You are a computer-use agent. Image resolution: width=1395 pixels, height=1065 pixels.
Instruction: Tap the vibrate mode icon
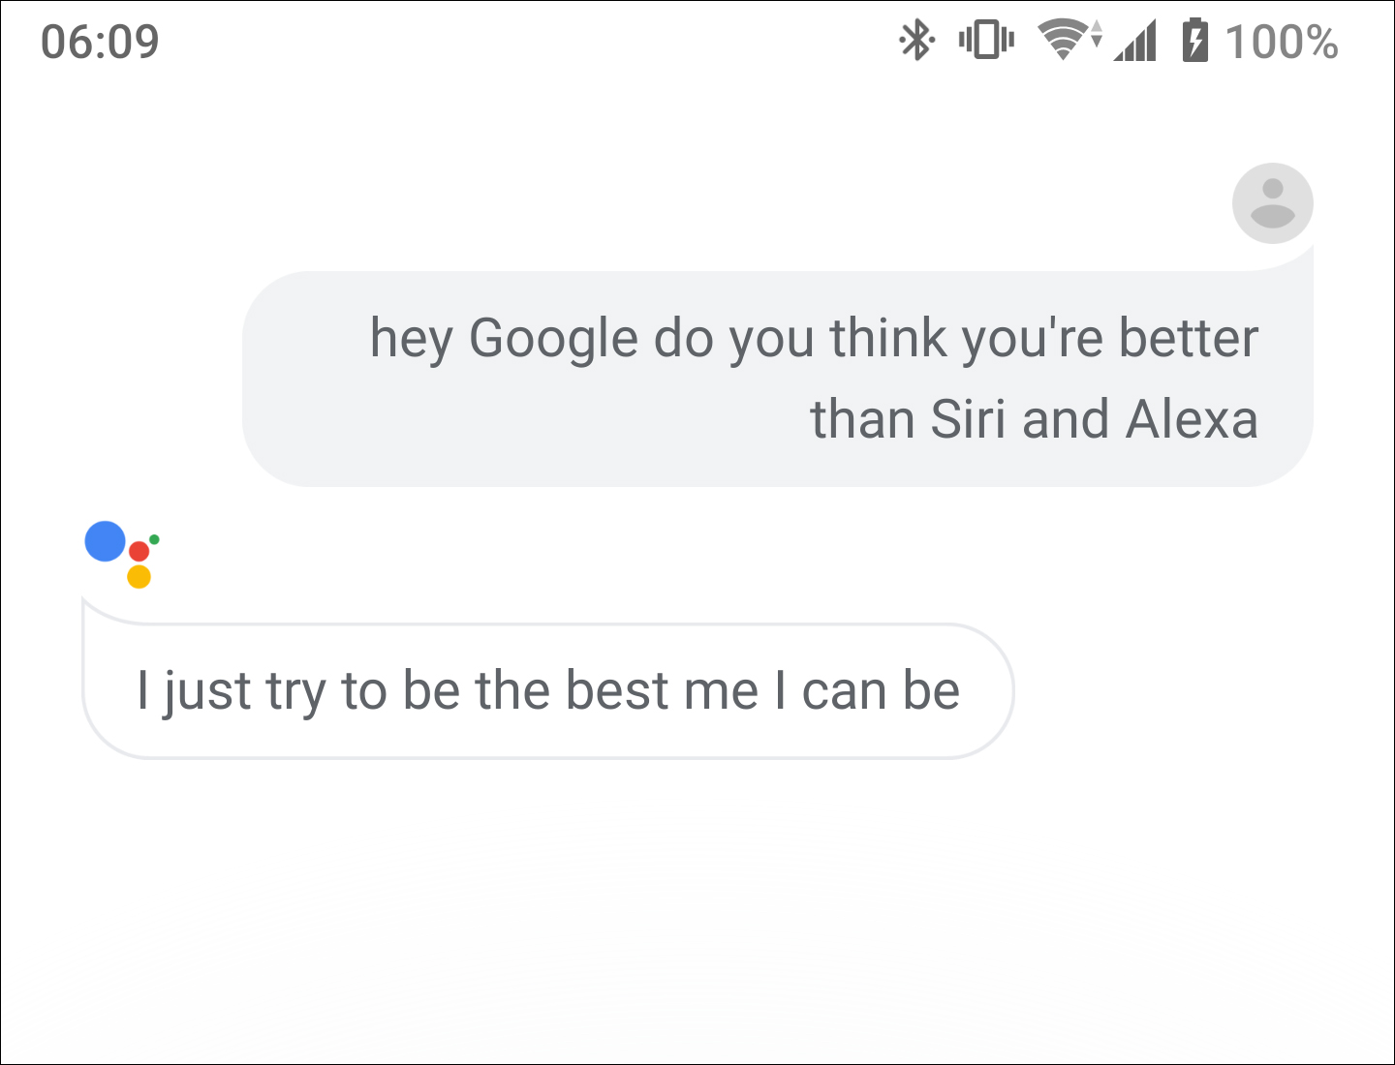(986, 41)
